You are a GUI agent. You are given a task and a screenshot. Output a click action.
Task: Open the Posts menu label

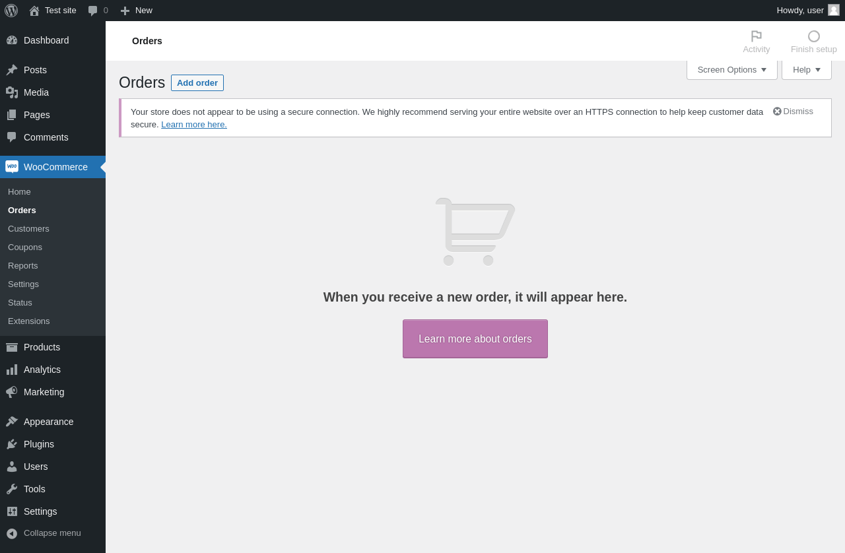pyautogui.click(x=35, y=70)
